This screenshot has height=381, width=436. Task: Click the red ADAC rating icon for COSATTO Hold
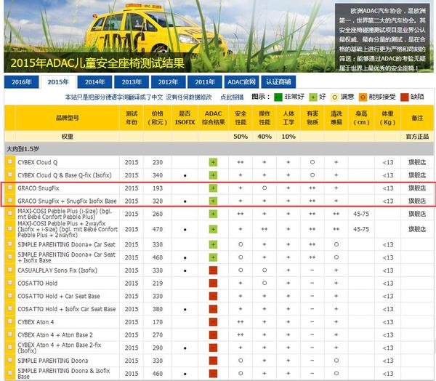pyautogui.click(x=213, y=283)
